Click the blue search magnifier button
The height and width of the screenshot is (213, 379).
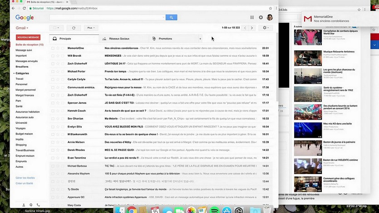point(171,17)
